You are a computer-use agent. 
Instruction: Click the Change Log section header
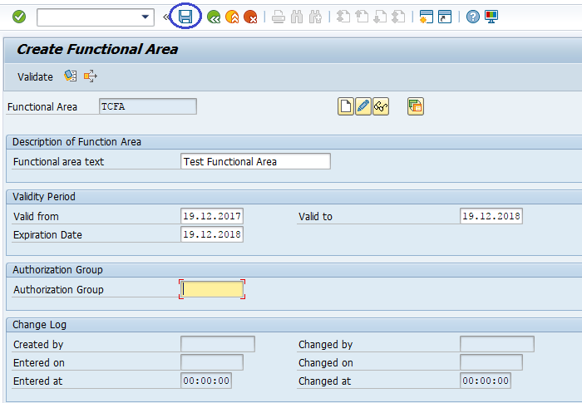pyautogui.click(x=39, y=325)
